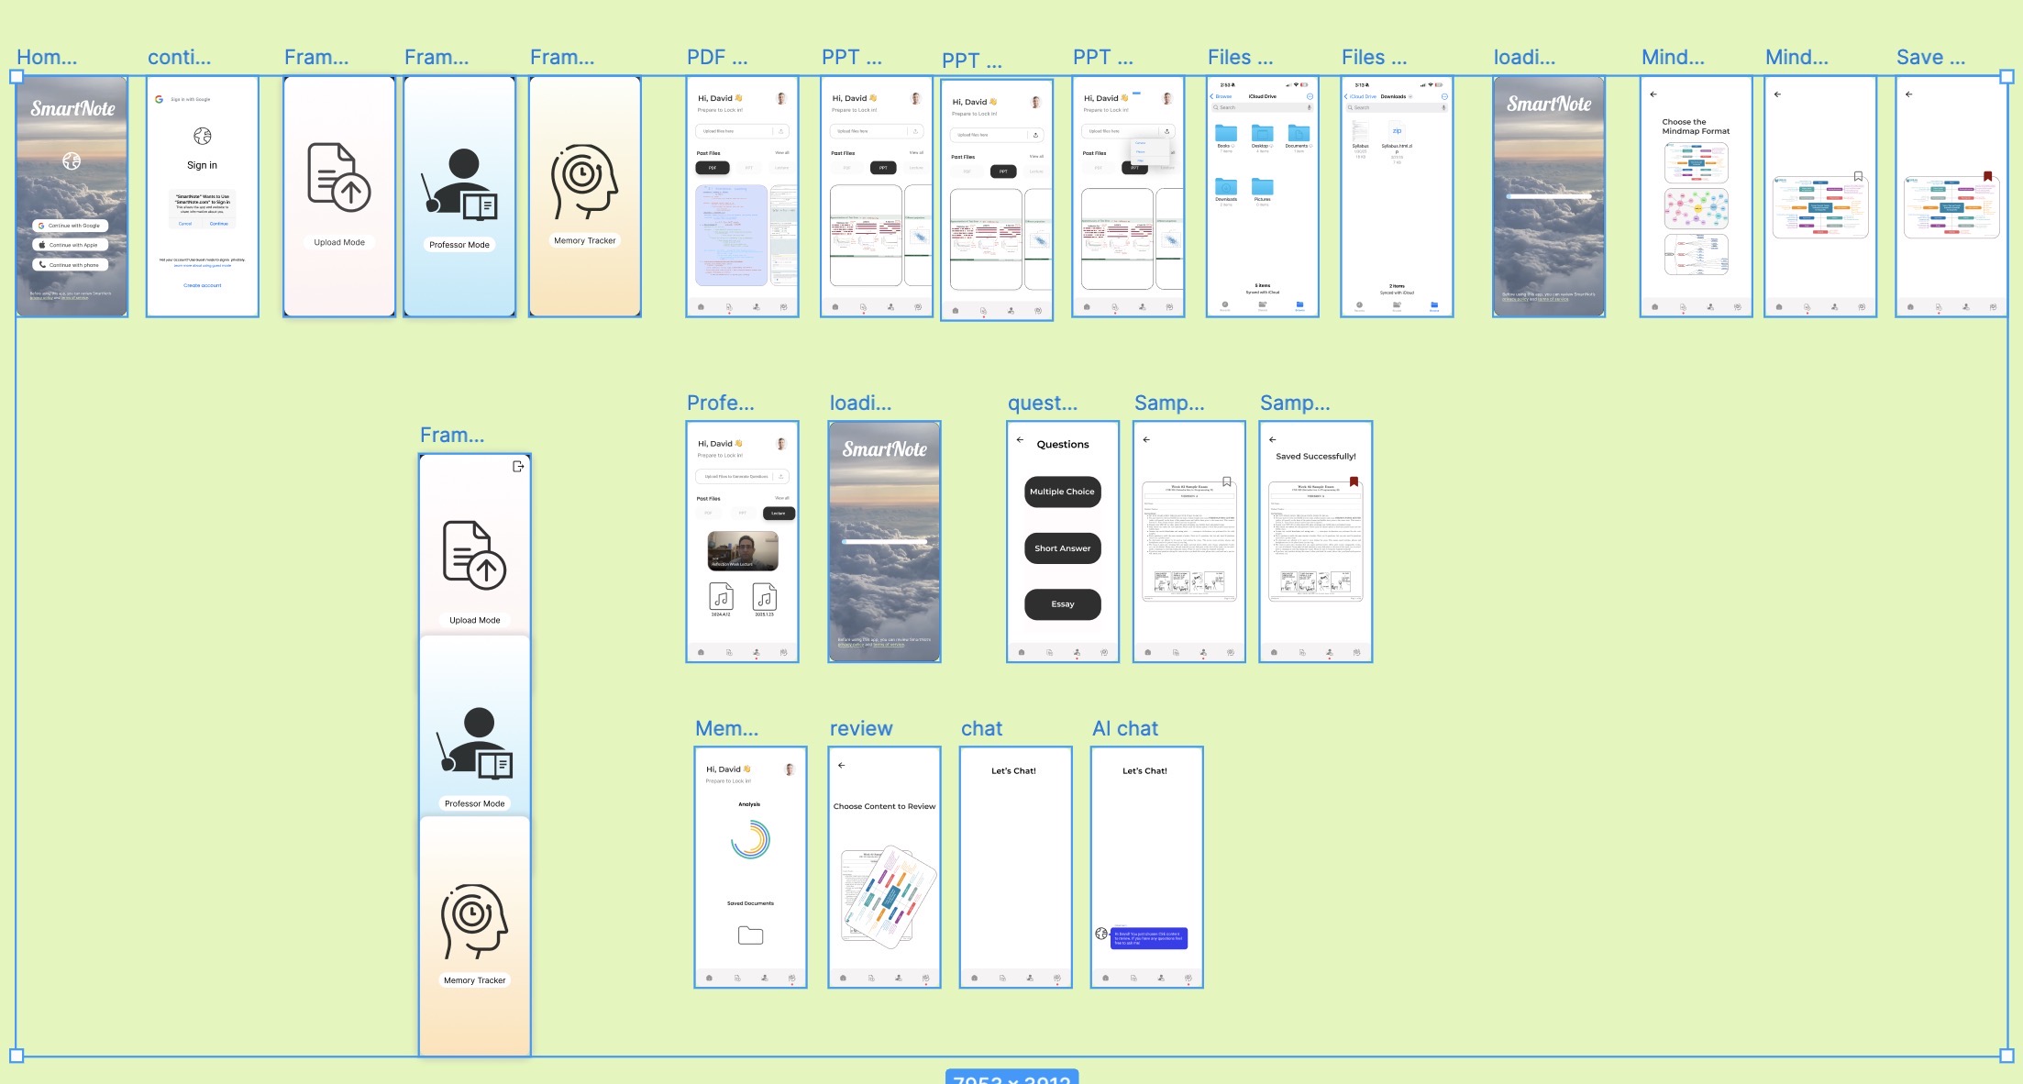2023x1084 pixels.
Task: Click the red filled bookmark under Saved Successfully
Action: coord(1354,481)
